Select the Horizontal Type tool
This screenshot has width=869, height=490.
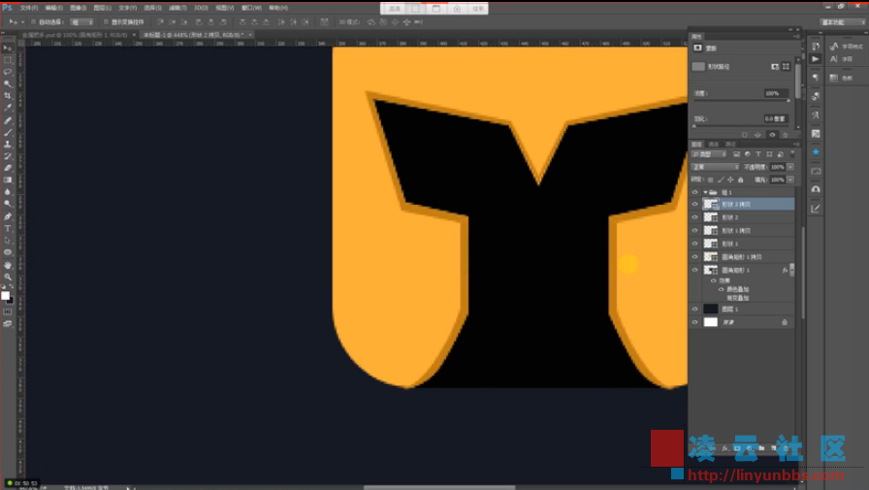click(x=8, y=228)
